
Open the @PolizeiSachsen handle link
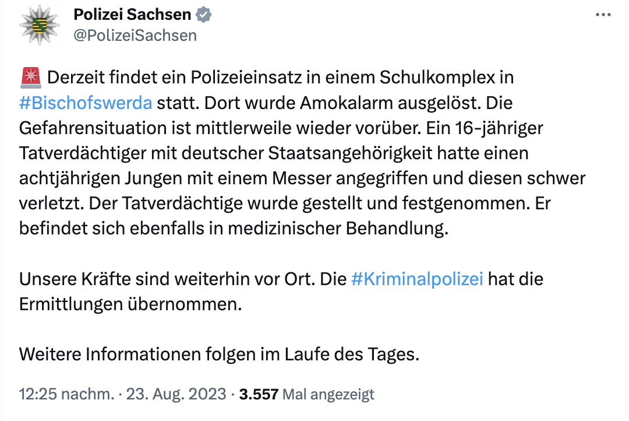135,36
